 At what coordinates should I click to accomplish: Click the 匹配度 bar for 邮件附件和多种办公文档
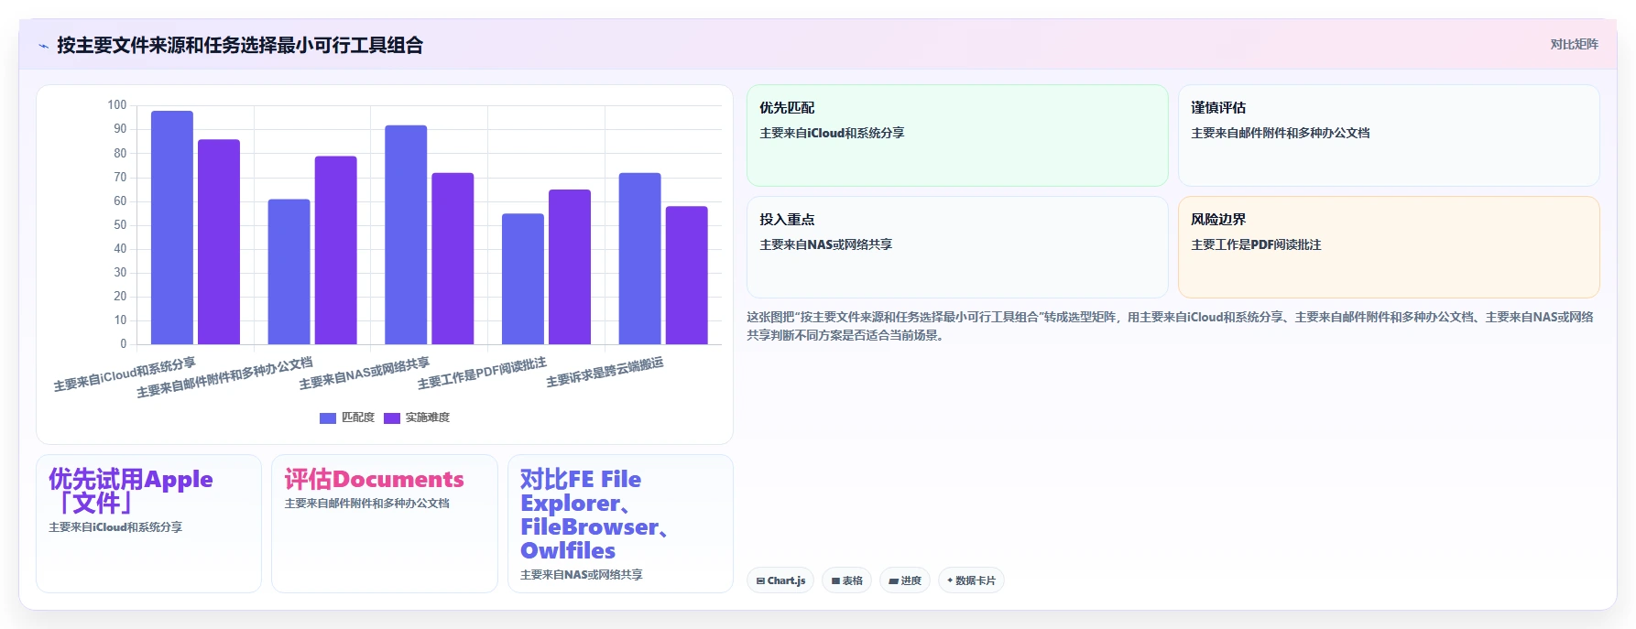[x=289, y=272]
